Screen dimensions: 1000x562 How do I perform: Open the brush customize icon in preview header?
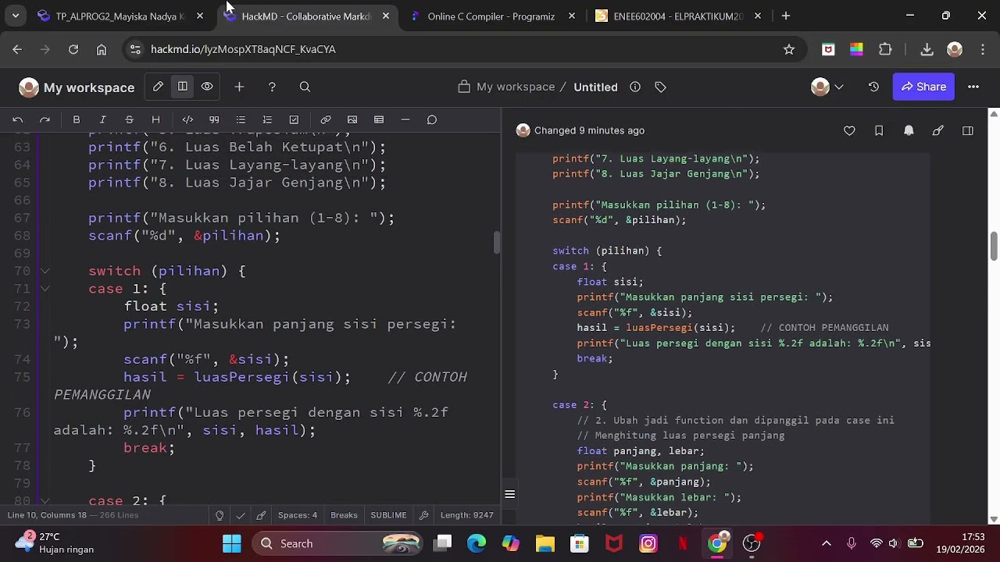(x=938, y=130)
